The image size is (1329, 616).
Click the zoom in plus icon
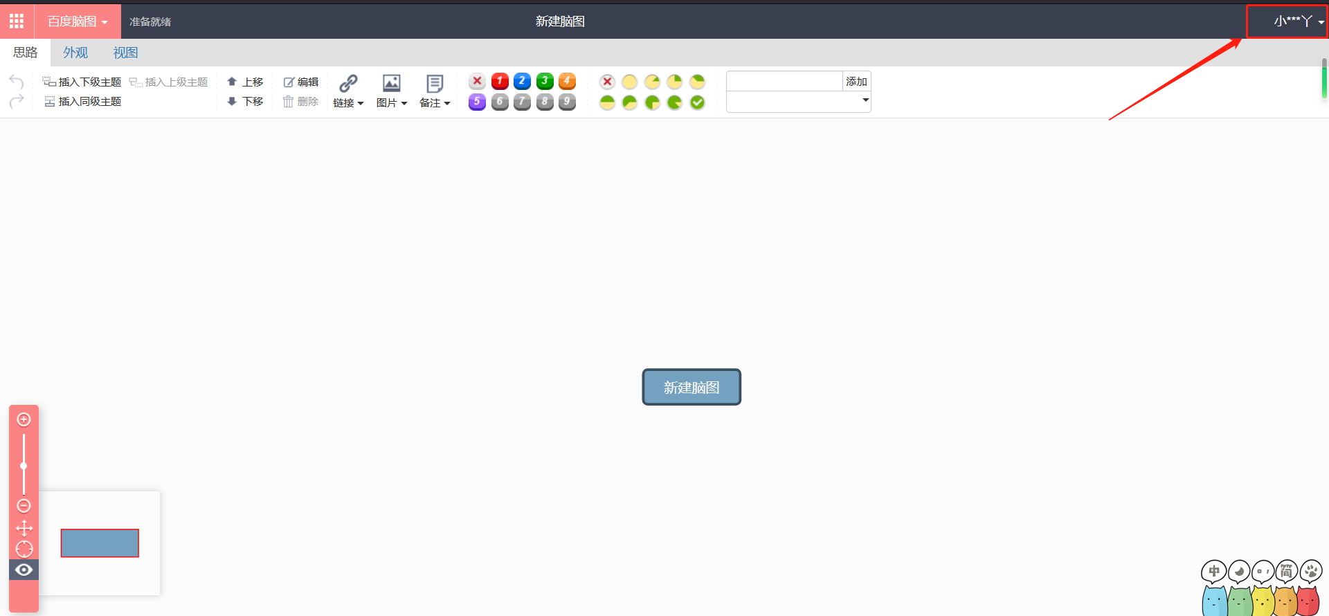pyautogui.click(x=24, y=419)
